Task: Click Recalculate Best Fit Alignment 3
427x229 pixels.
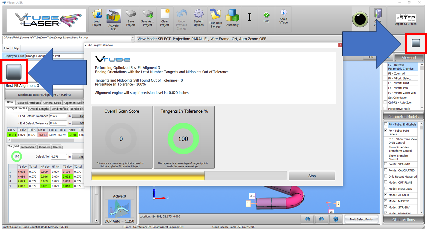Action: click(44, 95)
